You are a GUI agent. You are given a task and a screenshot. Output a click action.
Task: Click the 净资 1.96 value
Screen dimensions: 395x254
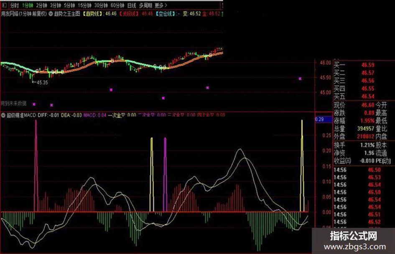370,153
